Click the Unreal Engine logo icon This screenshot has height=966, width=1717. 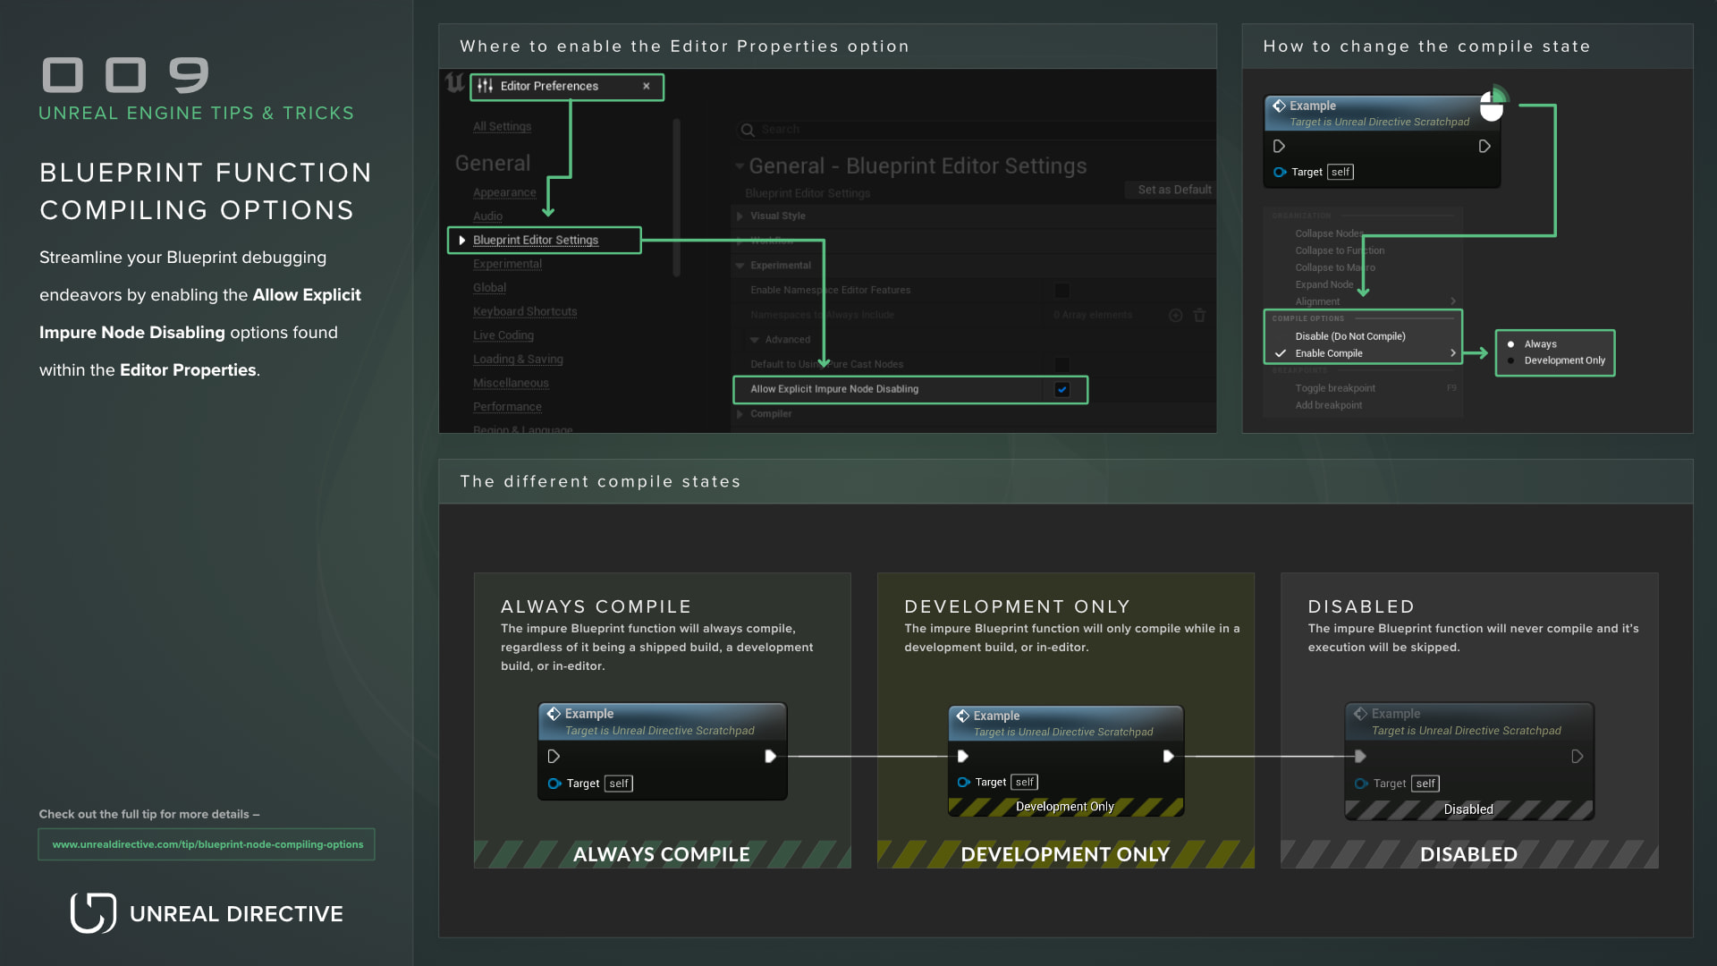coord(454,84)
